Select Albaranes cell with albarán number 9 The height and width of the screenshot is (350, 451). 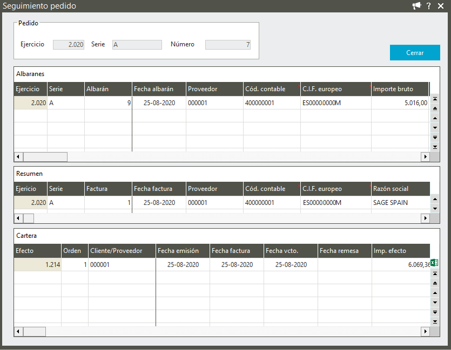click(x=108, y=103)
